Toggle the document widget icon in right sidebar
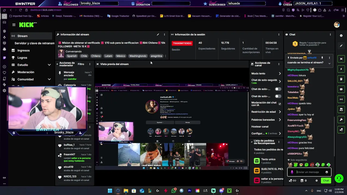Image resolution: width=347 pixels, height=195 pixels. point(341,79)
